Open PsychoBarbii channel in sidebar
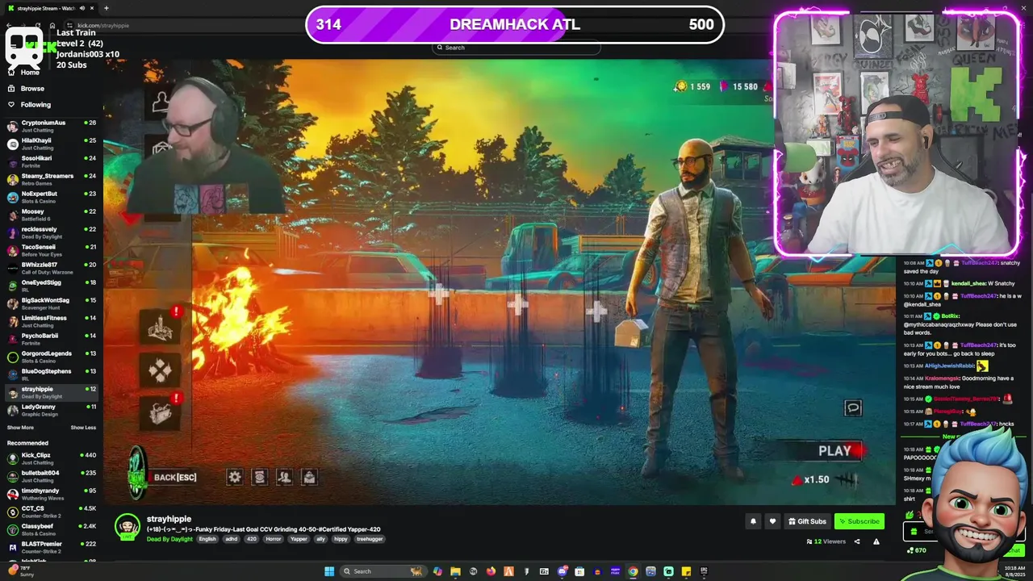This screenshot has height=581, width=1033. (52, 339)
